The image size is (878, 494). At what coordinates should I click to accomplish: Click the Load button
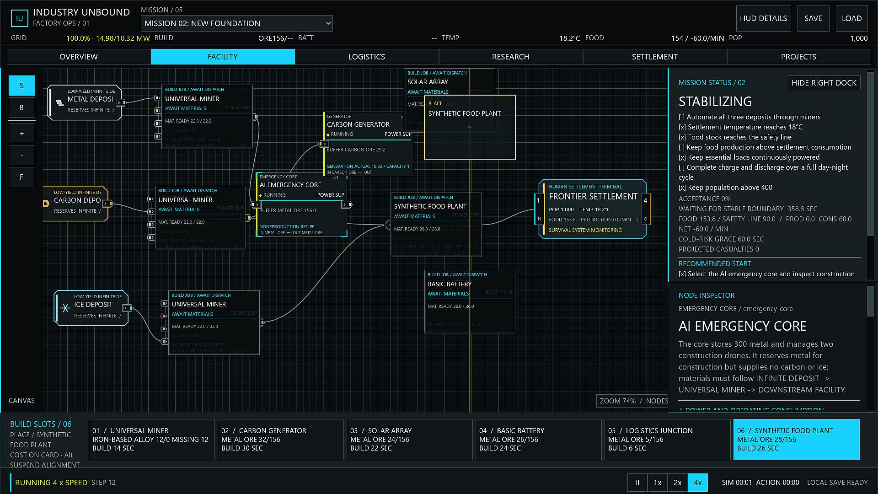[851, 18]
